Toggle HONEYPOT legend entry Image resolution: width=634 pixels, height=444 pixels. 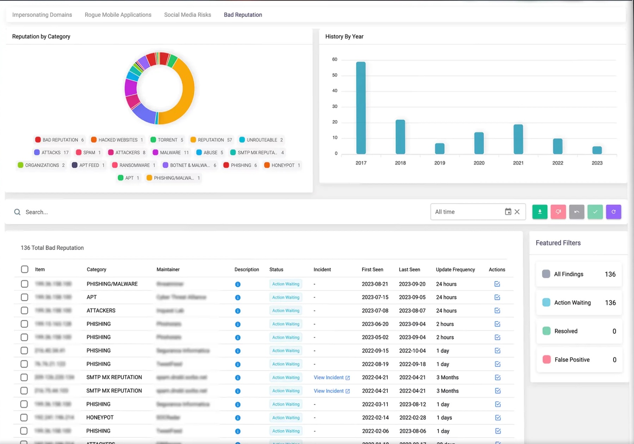pyautogui.click(x=282, y=165)
